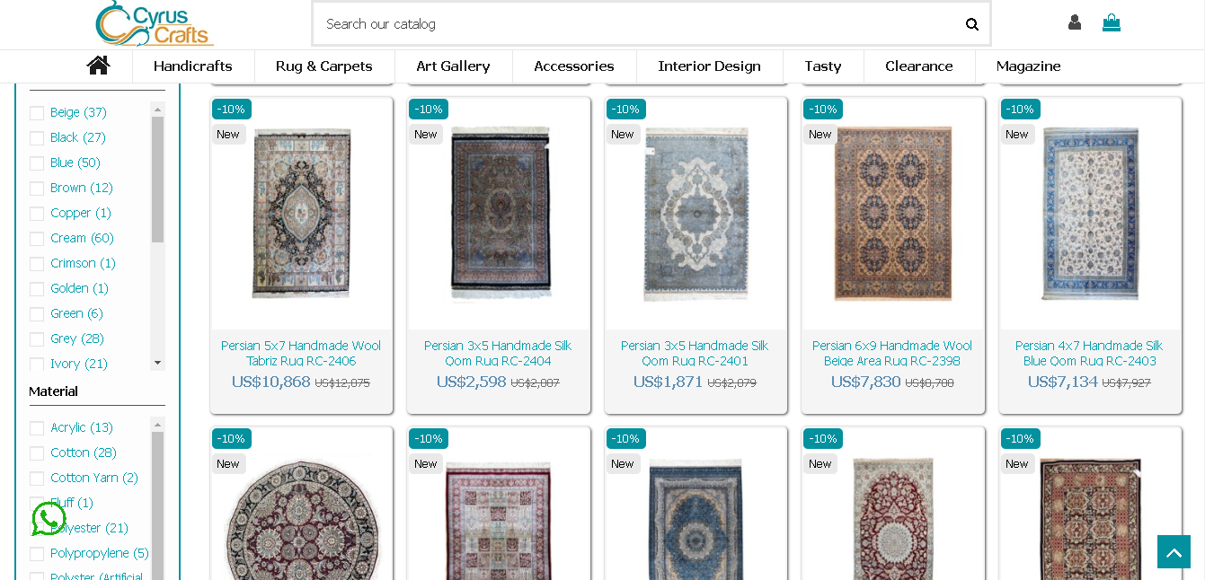Open Persian 5x7 Handmade Wool Tabriz Rug link
Screen dimensions: 1205x580
click(x=301, y=353)
